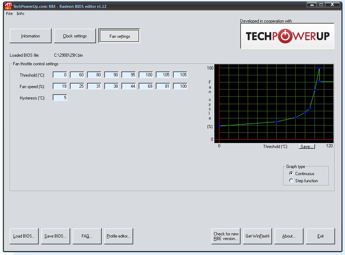The width and height of the screenshot is (345, 255).
Task: Click the Exit button
Action: (x=320, y=236)
